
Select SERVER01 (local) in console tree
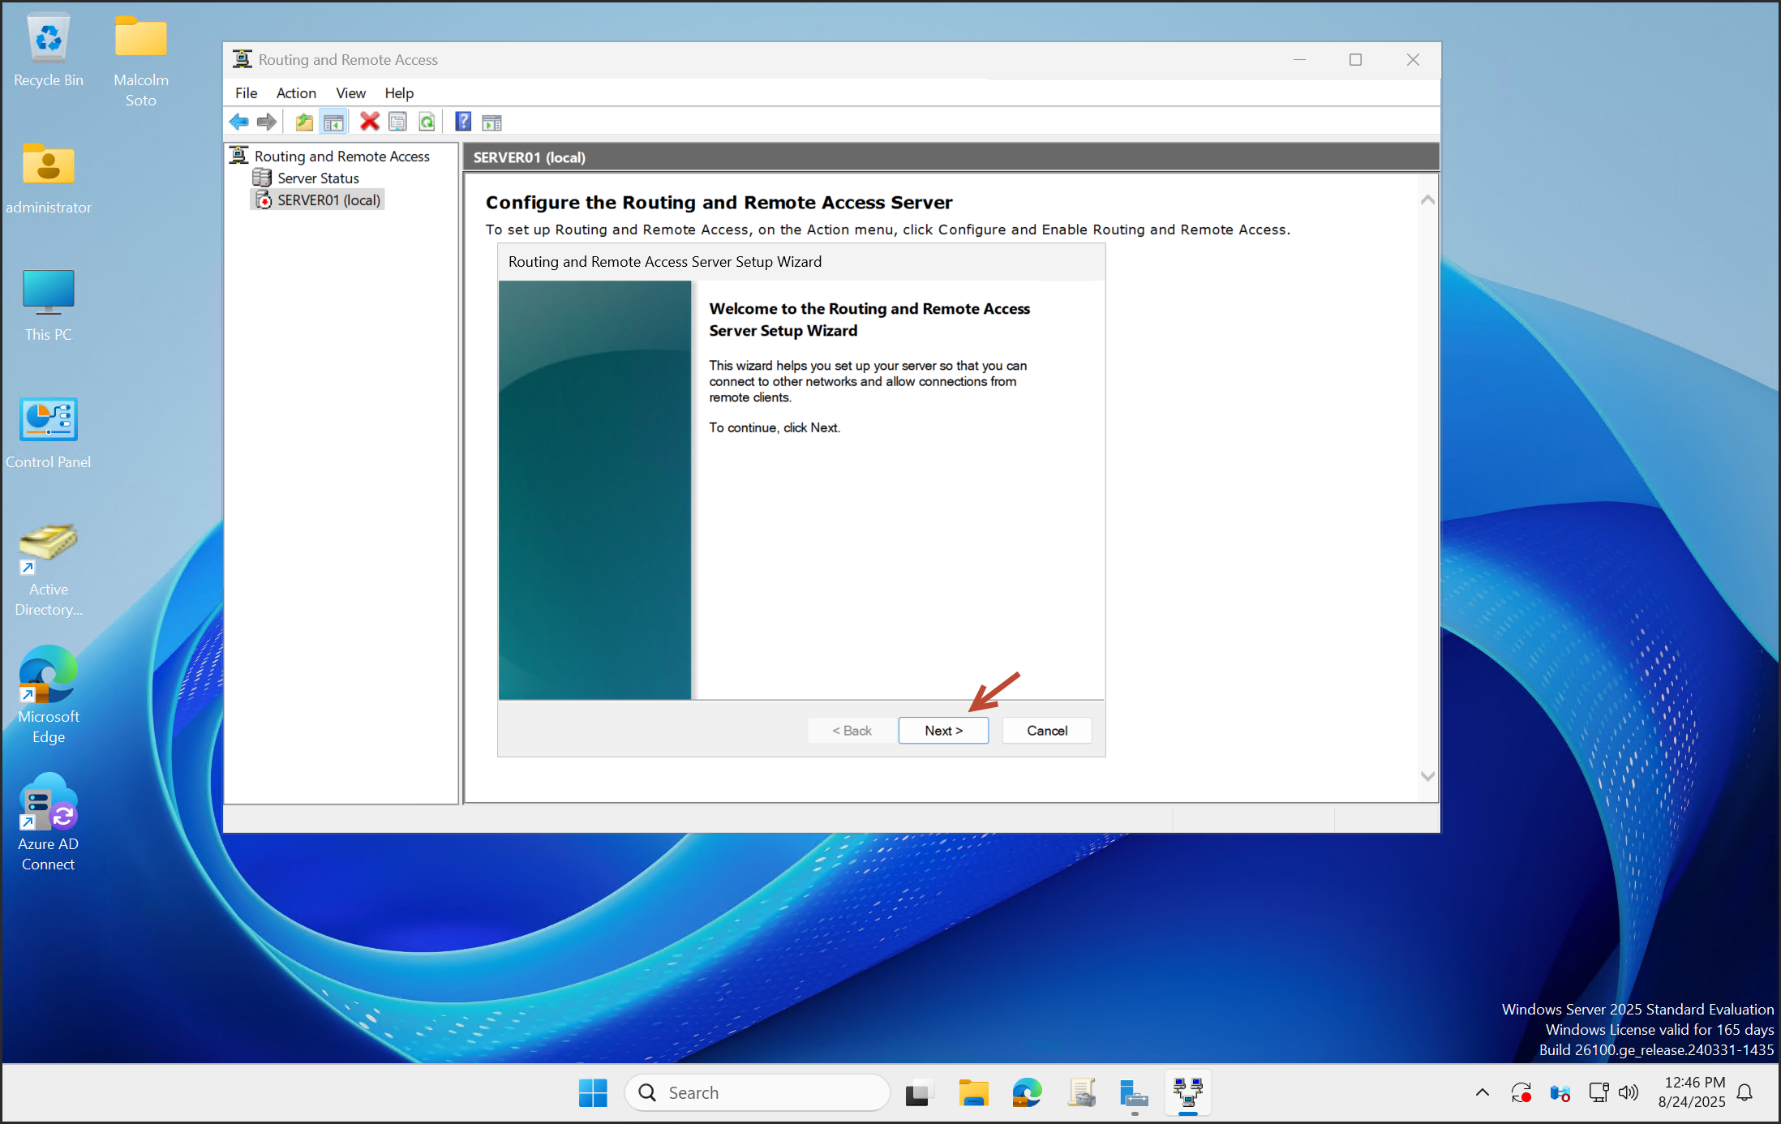pos(328,200)
